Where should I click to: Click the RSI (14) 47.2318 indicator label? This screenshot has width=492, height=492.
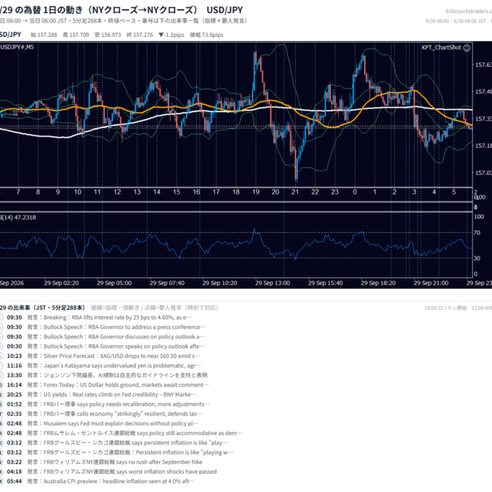(x=18, y=218)
